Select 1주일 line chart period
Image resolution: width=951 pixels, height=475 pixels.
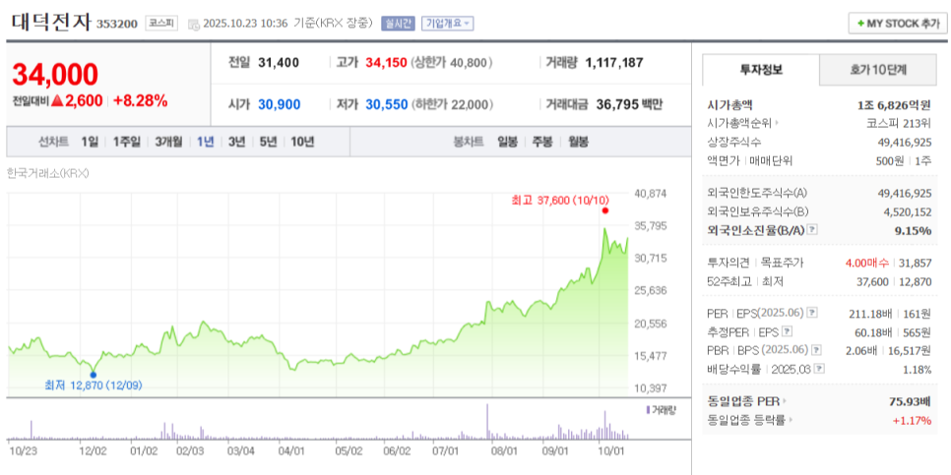127,143
